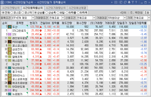This screenshot has width=151, height=97.
Task: Click the +10.00 rate in STX그린로지 row
Action: click(56, 31)
